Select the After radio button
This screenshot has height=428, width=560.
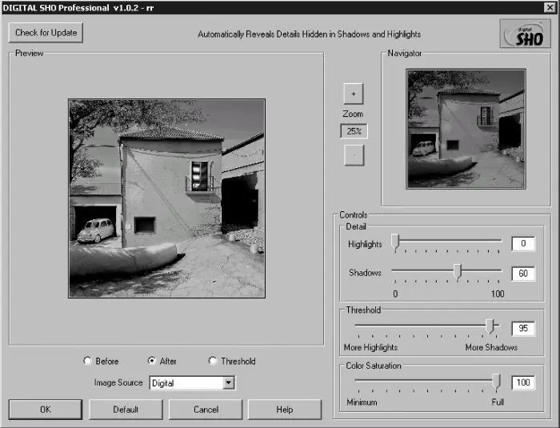tap(152, 361)
